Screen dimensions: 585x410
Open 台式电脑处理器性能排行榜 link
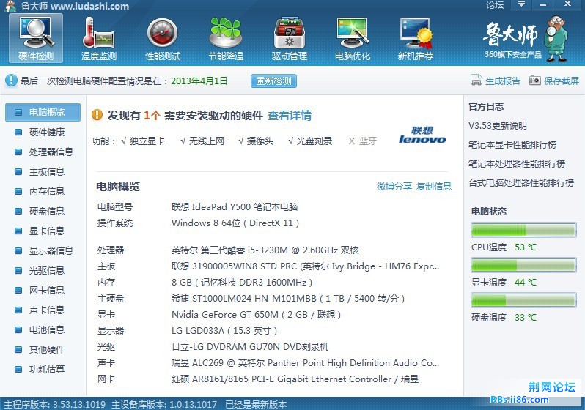521,182
